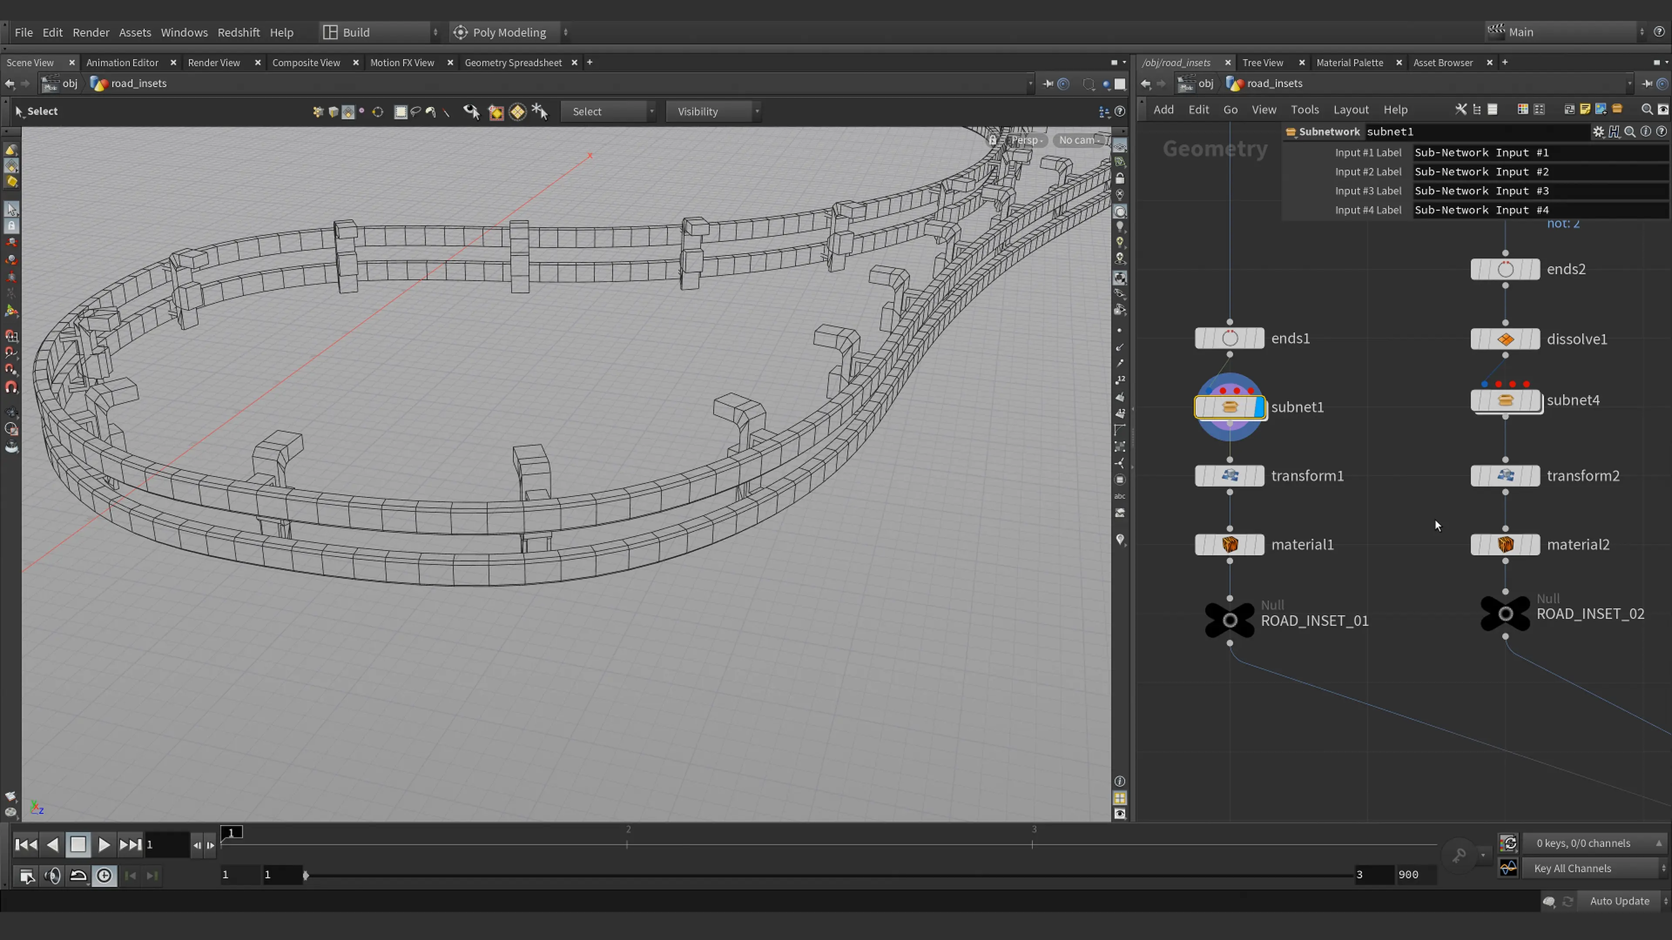Choose the lasso selection tool icon
Screen dimensions: 1672x940
click(x=416, y=111)
